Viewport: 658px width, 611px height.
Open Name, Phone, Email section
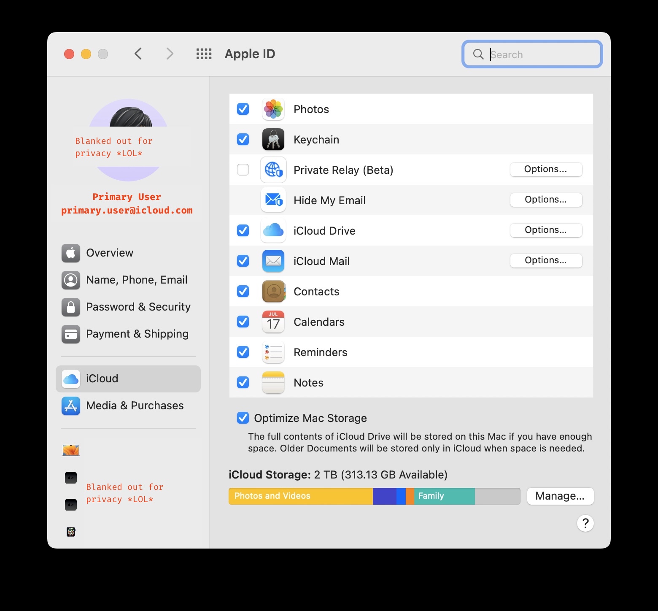128,280
